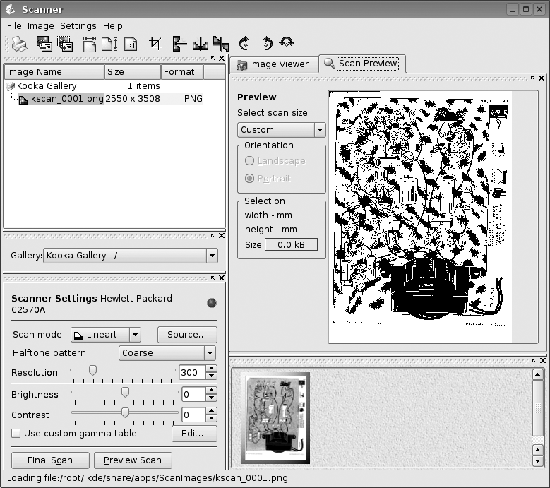Select the Portrait orientation radio button
550x488 pixels.
pyautogui.click(x=249, y=178)
